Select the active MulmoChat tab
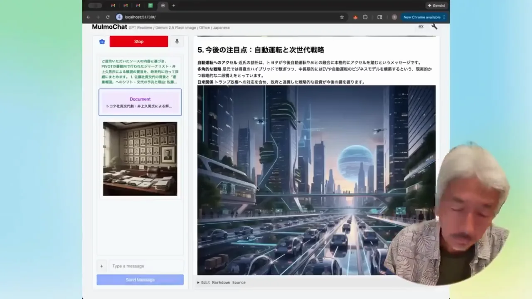 [x=163, y=5]
